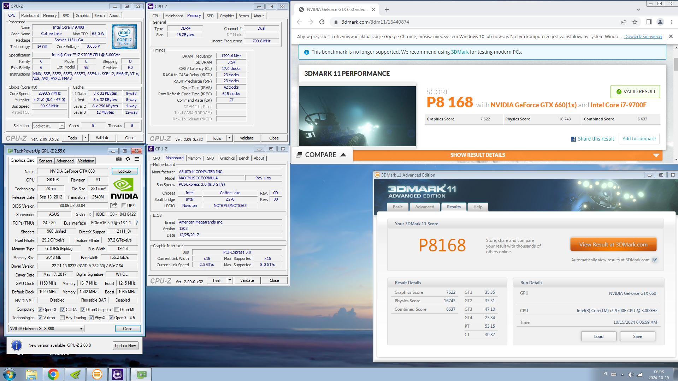Toggle the Vulkan checkbox
This screenshot has width=678, height=381.
(x=40, y=317)
